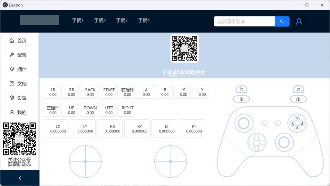Open the user profile avatar icon
The width and height of the screenshot is (330, 186).
[x=299, y=22]
